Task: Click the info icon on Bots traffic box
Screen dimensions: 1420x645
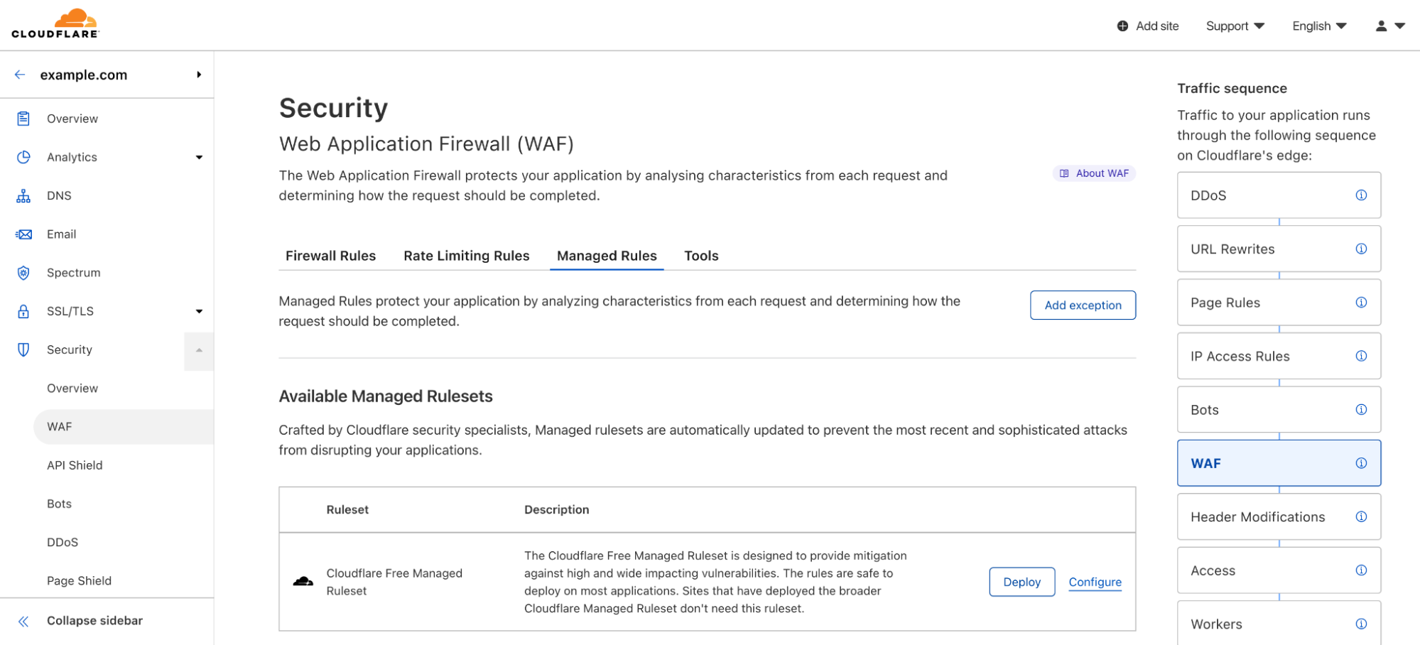Action: point(1361,409)
